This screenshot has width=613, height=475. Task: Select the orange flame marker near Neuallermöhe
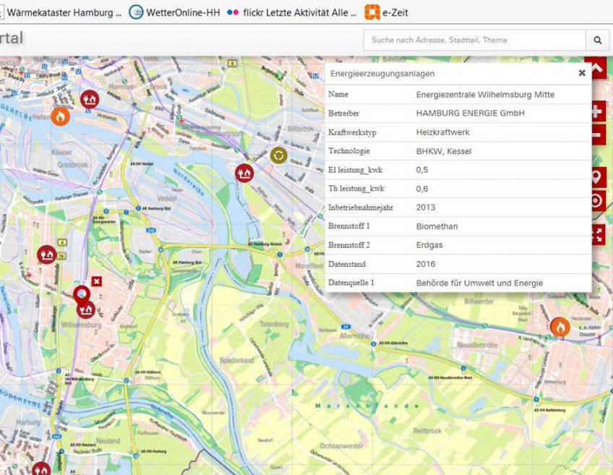click(x=560, y=327)
